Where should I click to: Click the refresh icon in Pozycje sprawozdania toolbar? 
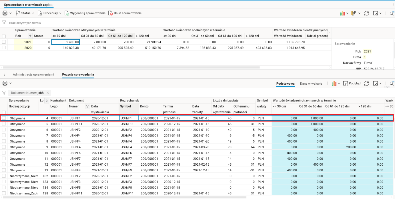click(x=367, y=83)
